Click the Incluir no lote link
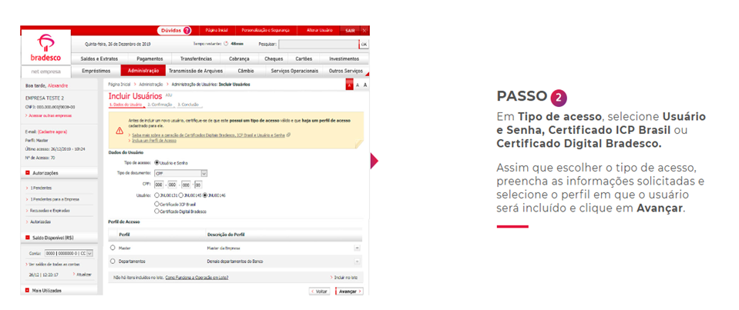Viewport: 739px width, 310px height. [x=344, y=277]
